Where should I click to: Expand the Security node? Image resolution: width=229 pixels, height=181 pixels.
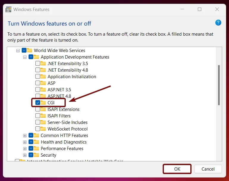tap(25, 155)
